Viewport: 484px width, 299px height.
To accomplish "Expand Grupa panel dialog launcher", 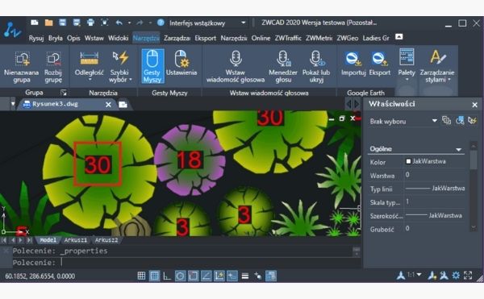I will [64, 93].
